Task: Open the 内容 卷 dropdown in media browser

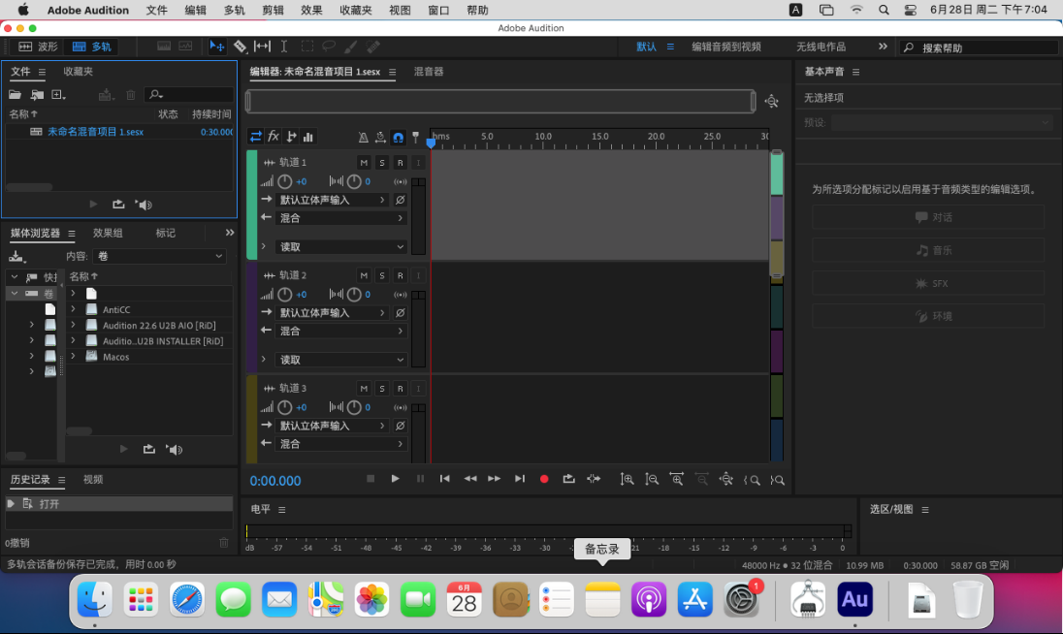Action: click(x=160, y=256)
